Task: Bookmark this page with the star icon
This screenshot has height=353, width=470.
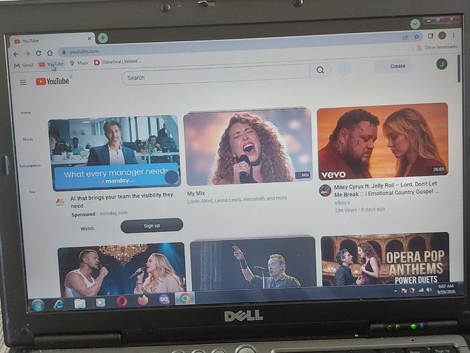Action: [x=416, y=36]
